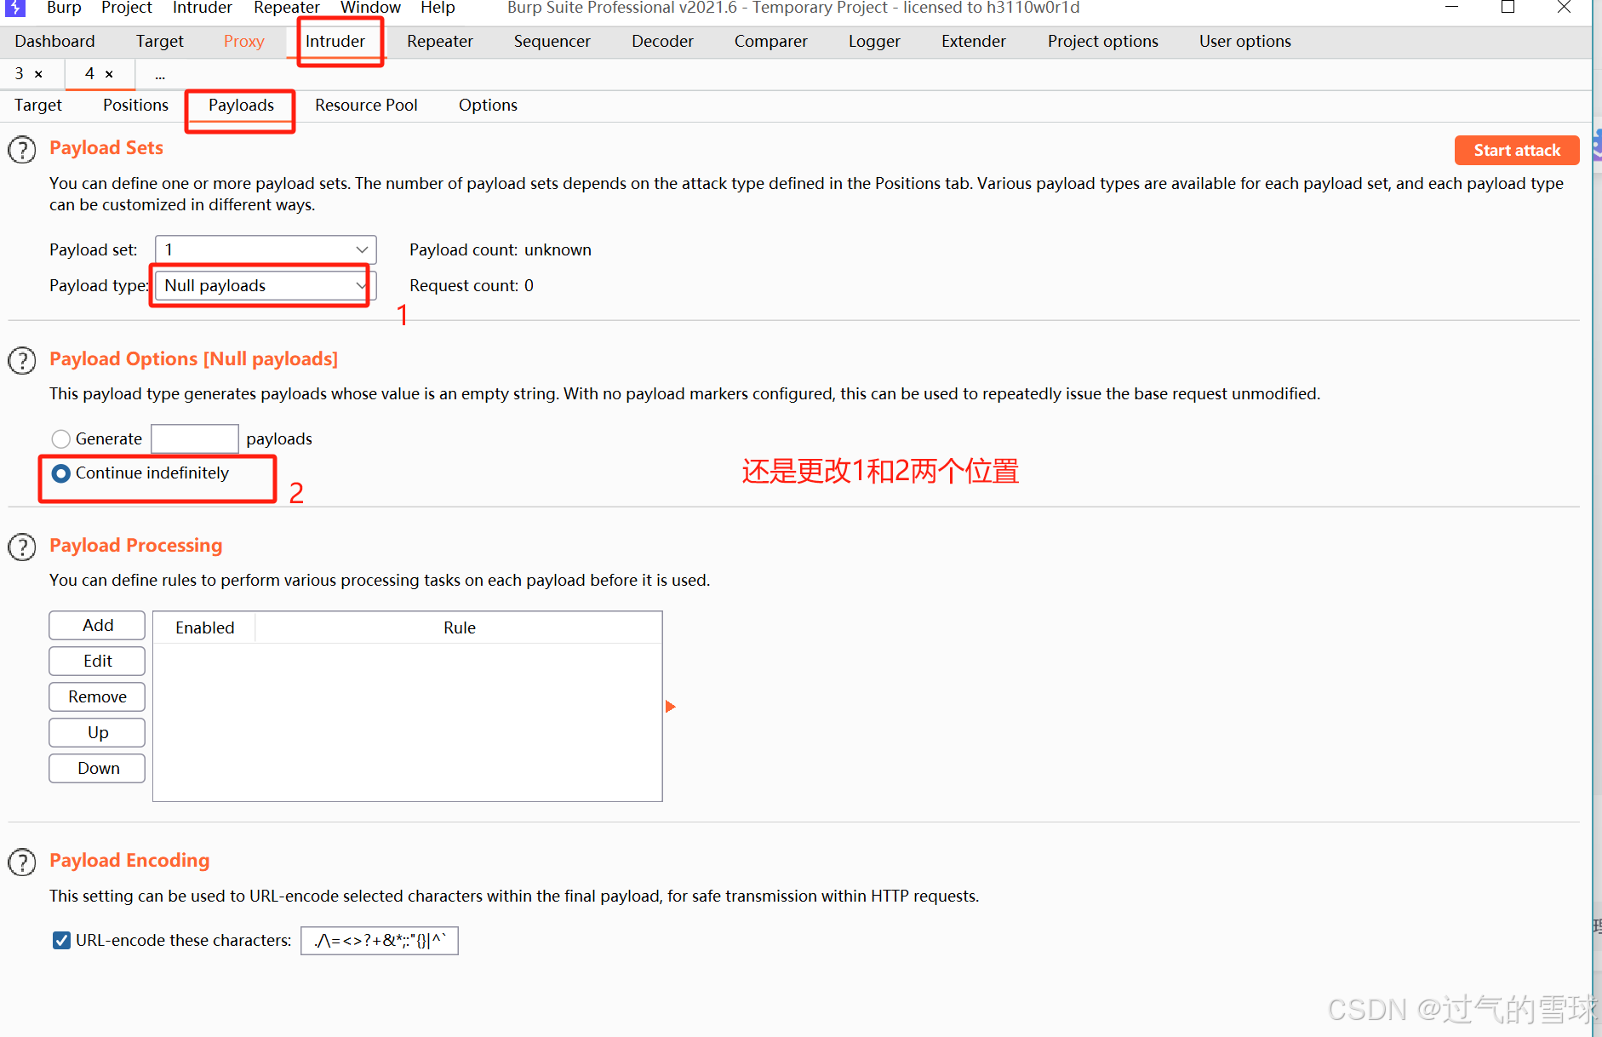Click Add in Payload Processing
This screenshot has width=1602, height=1037.
tap(96, 625)
